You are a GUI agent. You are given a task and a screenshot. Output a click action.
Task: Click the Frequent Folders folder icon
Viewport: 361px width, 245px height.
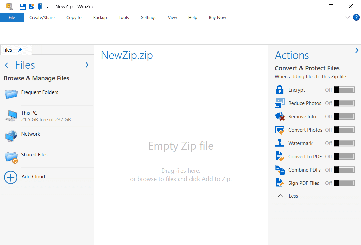(11, 94)
